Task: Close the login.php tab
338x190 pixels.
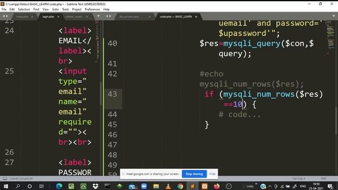Action: (x=58, y=16)
